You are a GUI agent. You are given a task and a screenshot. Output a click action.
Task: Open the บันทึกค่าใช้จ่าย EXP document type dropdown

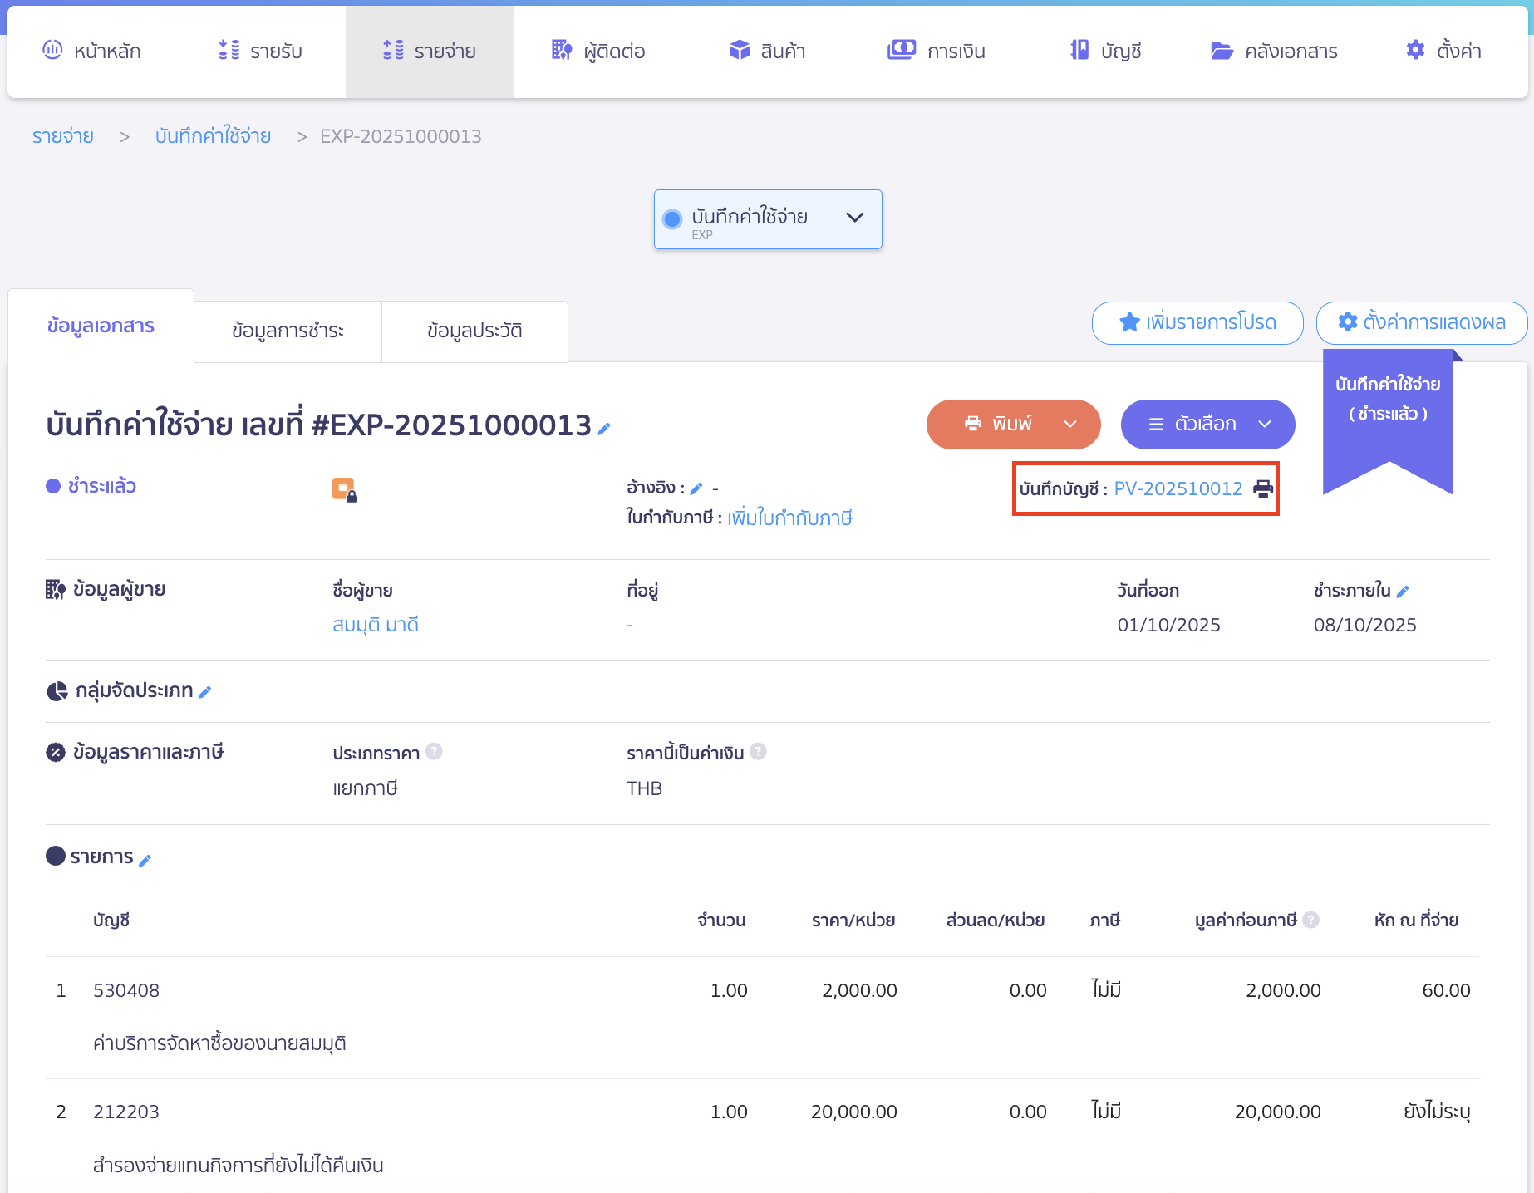point(767,219)
